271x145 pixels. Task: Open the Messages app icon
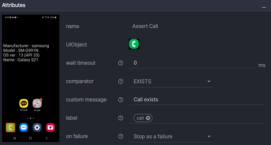pos(23,127)
